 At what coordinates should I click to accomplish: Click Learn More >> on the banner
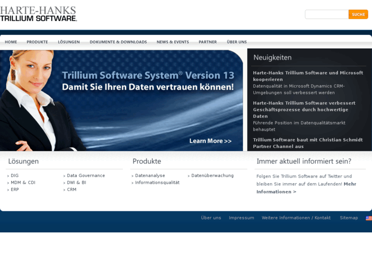210,141
